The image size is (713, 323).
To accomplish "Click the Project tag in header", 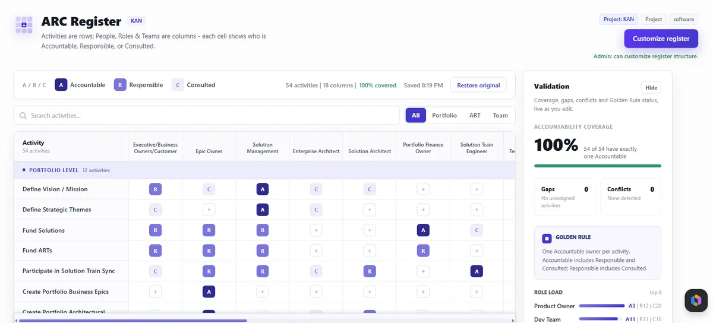I will tap(654, 19).
